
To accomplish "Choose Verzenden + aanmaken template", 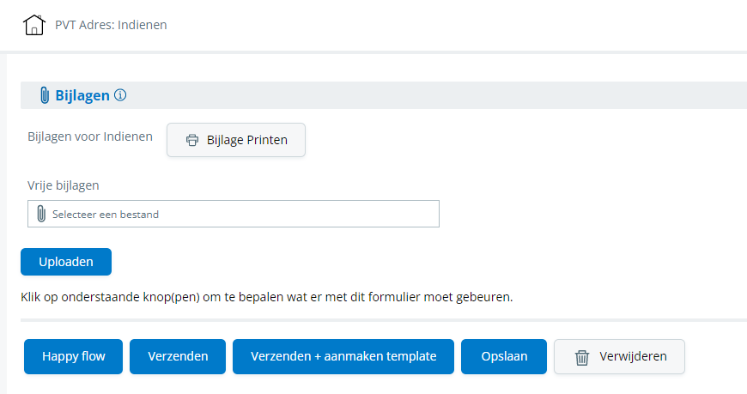I will 343,356.
